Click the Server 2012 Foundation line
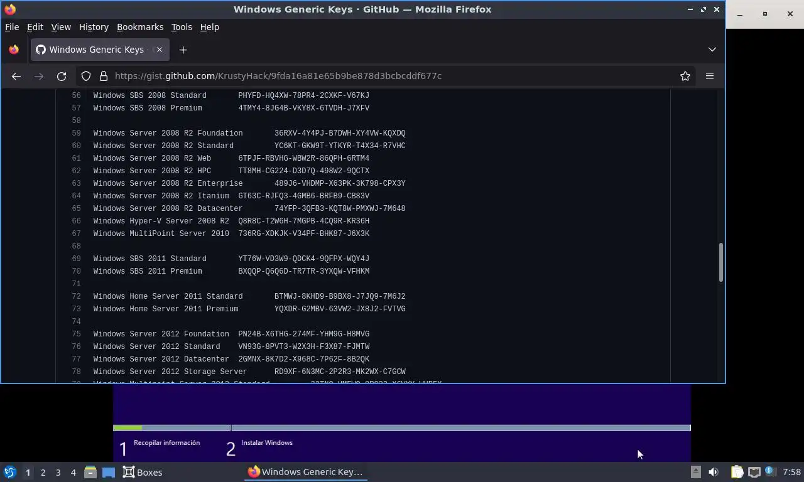 231,334
